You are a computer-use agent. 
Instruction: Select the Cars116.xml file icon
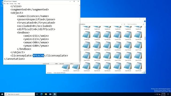click(107, 56)
